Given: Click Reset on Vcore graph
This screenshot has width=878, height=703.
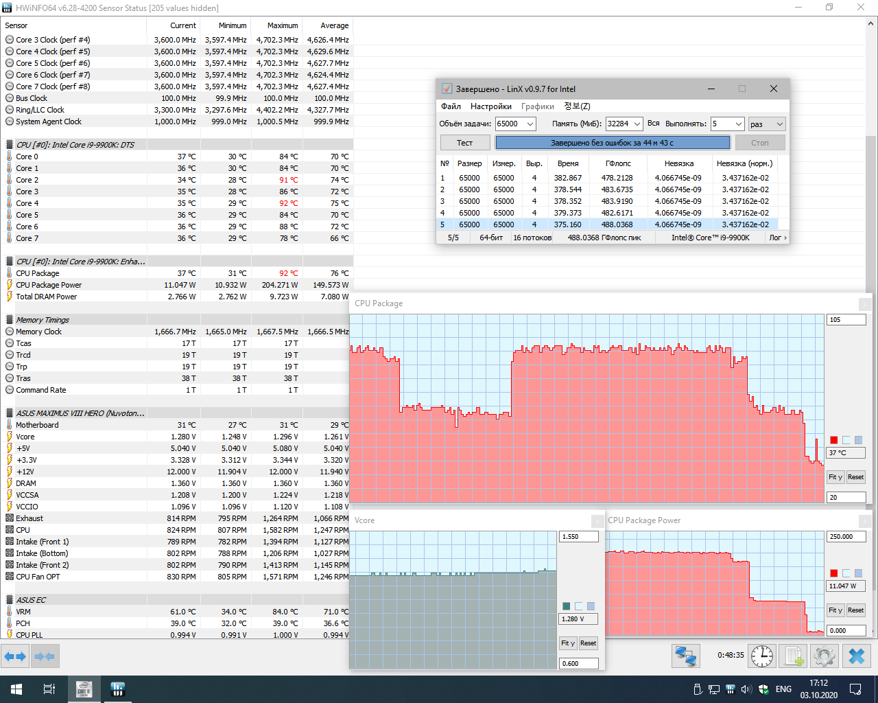Looking at the screenshot, I should [x=588, y=643].
